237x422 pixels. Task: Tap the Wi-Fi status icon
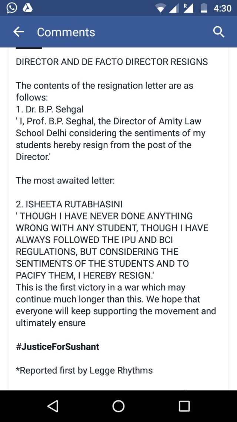click(160, 8)
